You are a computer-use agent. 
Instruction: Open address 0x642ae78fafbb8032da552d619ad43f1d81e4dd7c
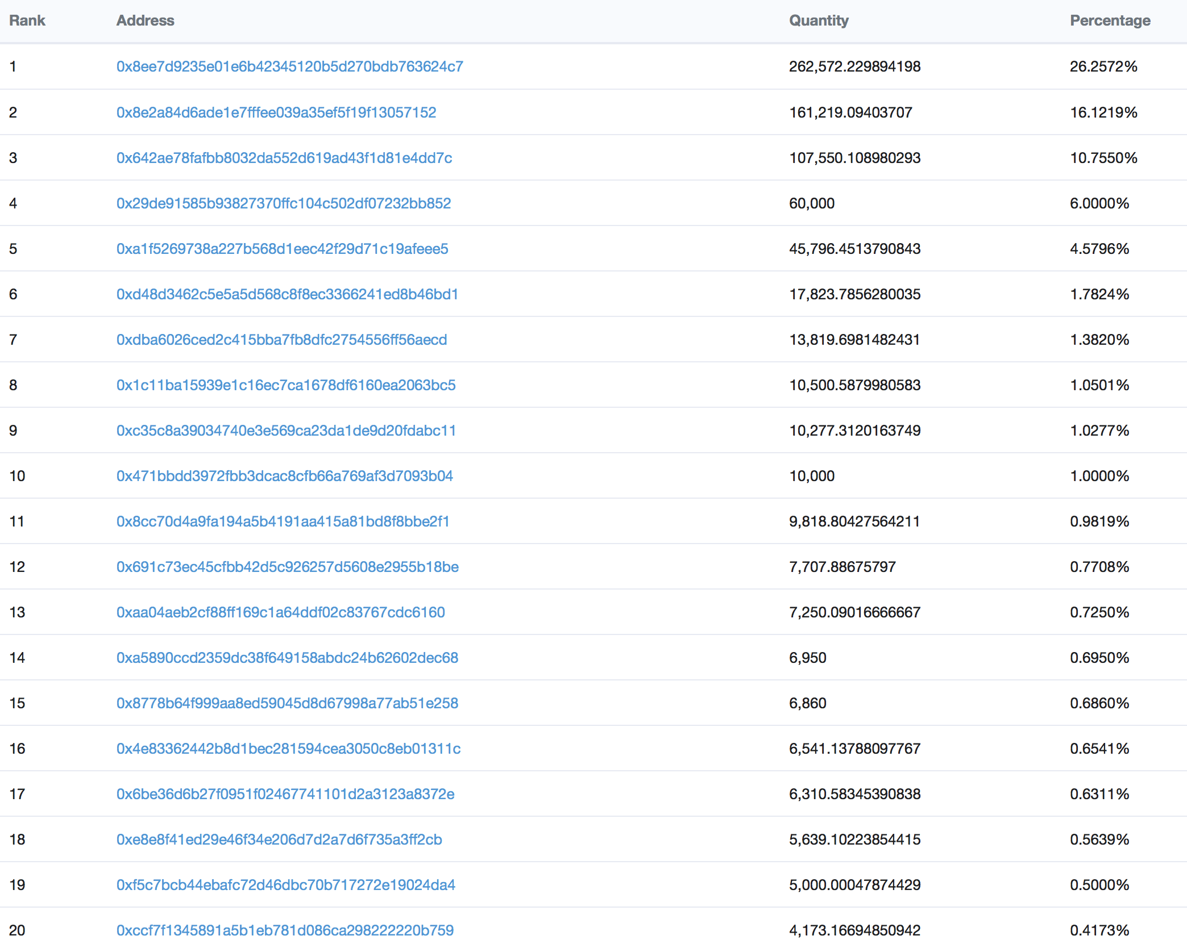click(x=284, y=158)
